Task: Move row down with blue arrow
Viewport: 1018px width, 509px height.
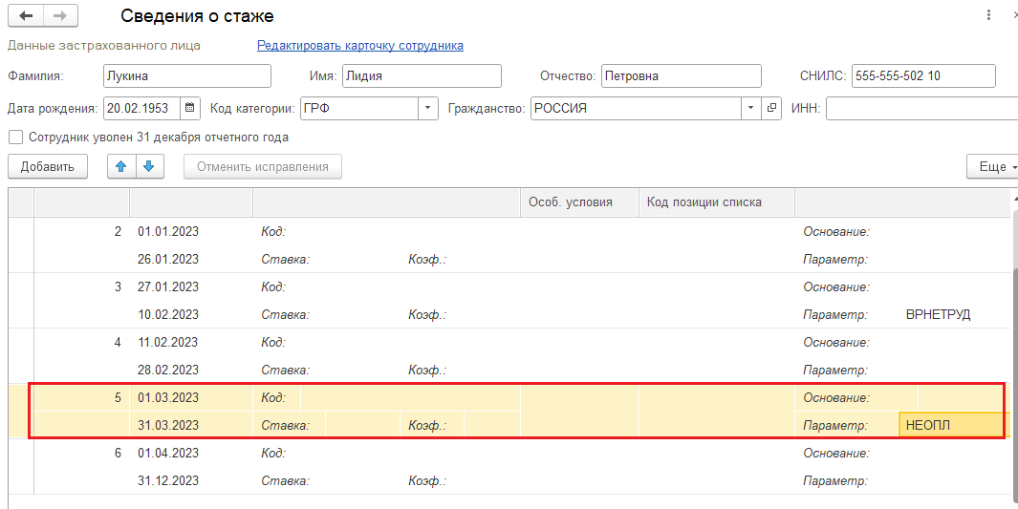Action: point(149,166)
